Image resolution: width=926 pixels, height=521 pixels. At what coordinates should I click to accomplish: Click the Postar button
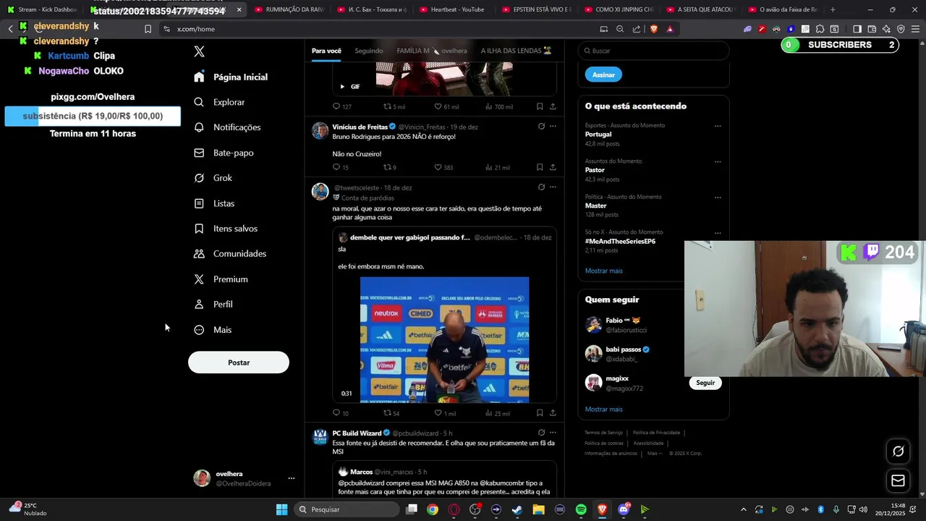(x=239, y=363)
